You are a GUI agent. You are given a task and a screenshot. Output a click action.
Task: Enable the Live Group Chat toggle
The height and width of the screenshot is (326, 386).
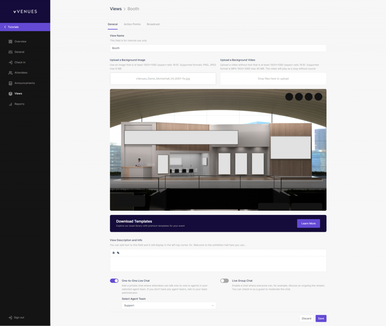(x=224, y=280)
